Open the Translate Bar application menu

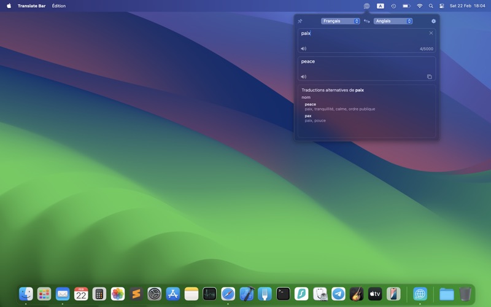point(32,6)
